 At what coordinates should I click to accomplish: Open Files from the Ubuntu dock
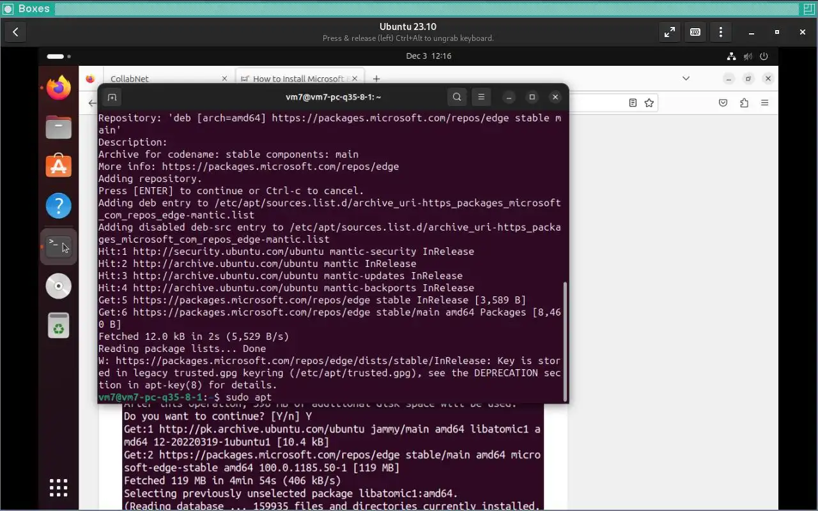59,128
